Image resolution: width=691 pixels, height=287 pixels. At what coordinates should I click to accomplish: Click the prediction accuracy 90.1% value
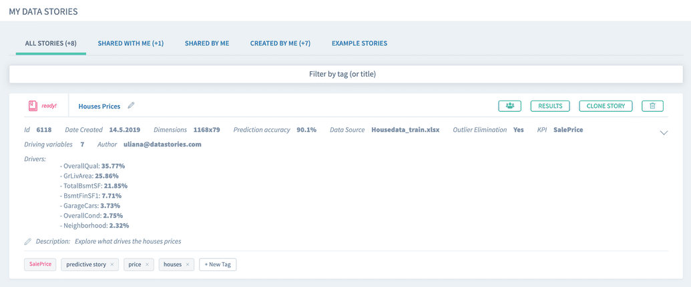(306, 130)
